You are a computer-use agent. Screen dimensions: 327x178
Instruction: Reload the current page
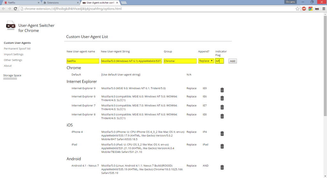point(15,9)
